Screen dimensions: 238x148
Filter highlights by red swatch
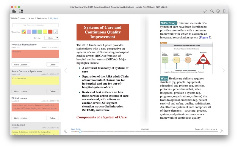pyautogui.click(x=50, y=32)
